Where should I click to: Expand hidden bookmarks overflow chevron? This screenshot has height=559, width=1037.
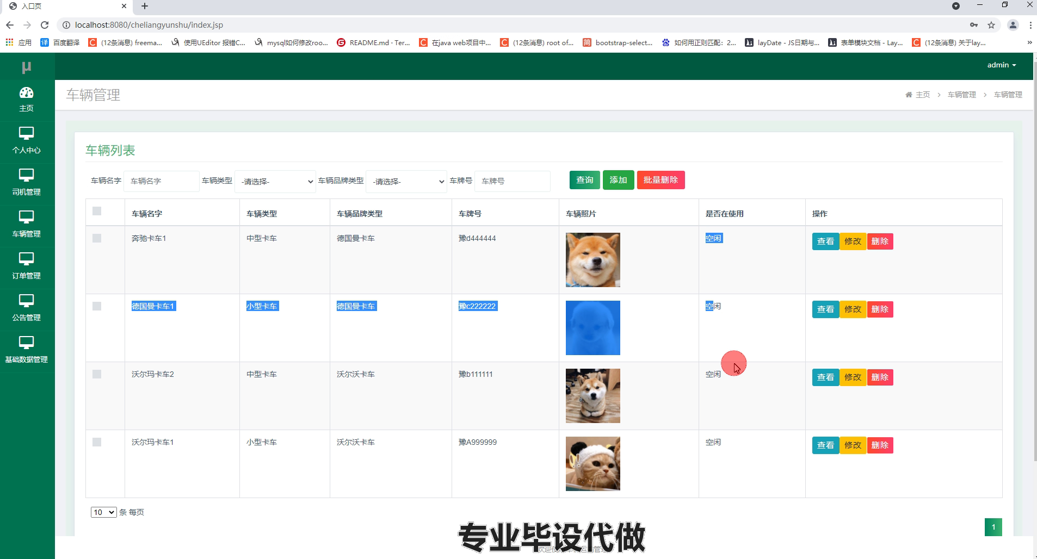[x=1029, y=42]
